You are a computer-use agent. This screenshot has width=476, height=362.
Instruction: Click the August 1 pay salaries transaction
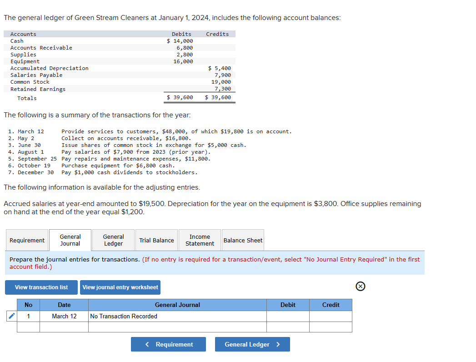(109, 152)
